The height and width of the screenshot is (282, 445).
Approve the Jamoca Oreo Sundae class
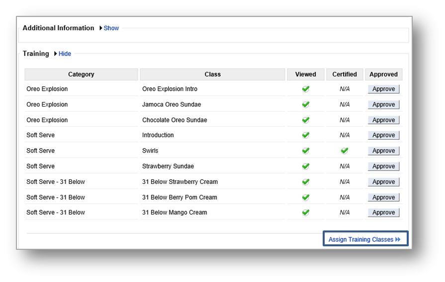coord(383,105)
